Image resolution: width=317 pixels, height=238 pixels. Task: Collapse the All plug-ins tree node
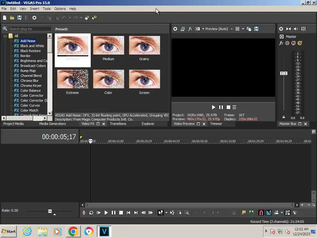[5, 36]
